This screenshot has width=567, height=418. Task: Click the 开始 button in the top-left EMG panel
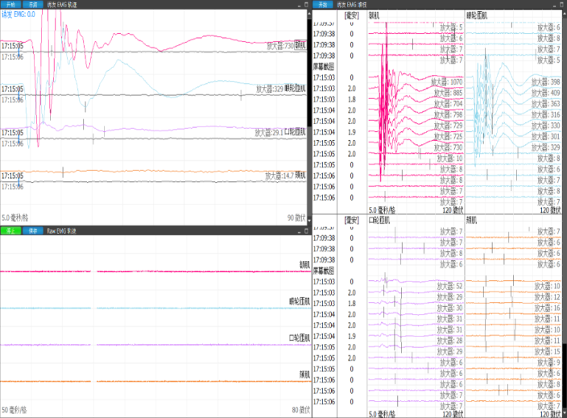[11, 4]
